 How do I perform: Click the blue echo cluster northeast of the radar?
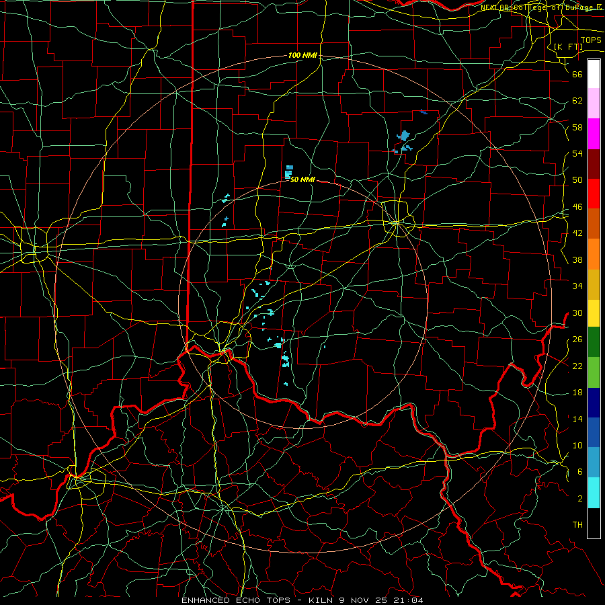pyautogui.click(x=403, y=136)
